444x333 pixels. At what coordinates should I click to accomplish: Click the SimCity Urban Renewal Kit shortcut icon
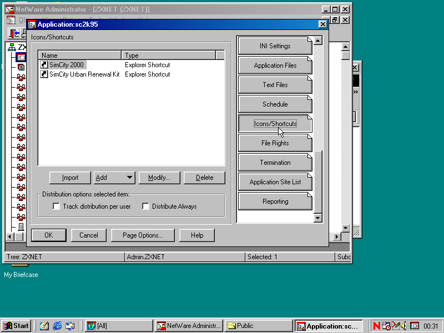[44, 74]
